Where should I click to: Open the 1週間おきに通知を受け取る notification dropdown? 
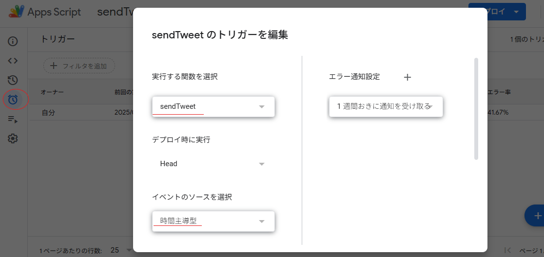[386, 106]
